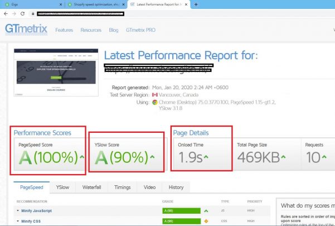The width and height of the screenshot is (335, 226).
Task: Click the GTmetrix logo
Action: [26, 29]
